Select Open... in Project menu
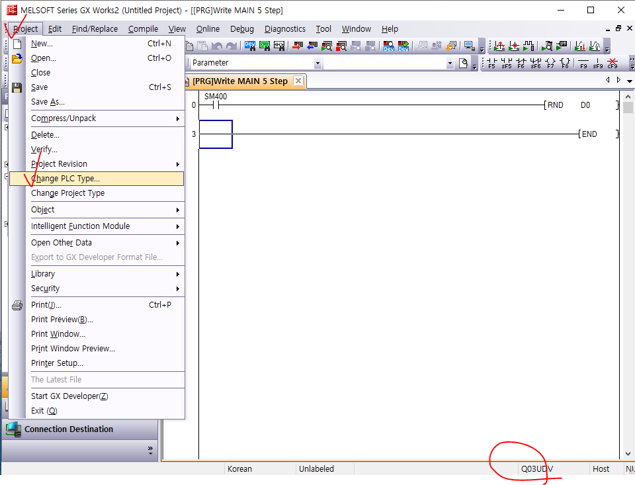 tap(97, 58)
